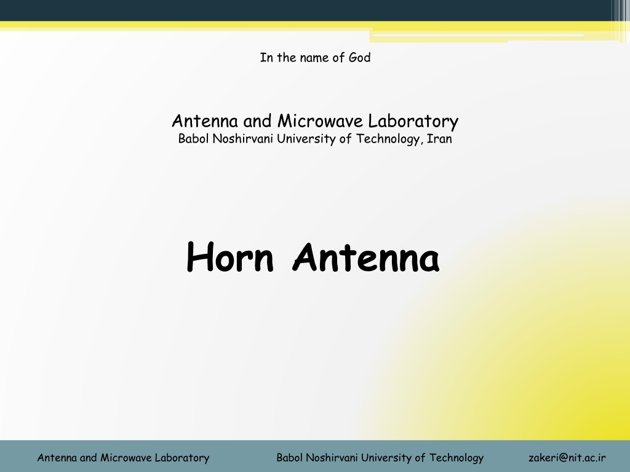Click the word "Laboratory" in the center heading
The width and height of the screenshot is (630, 472).
coord(413,121)
